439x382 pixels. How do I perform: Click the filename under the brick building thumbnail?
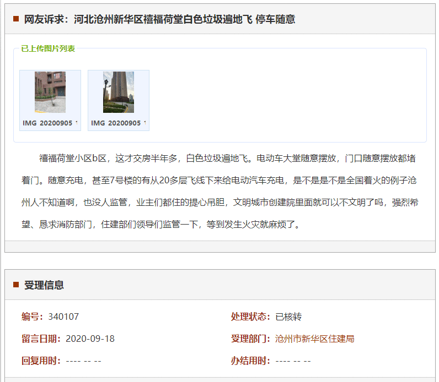coord(50,123)
